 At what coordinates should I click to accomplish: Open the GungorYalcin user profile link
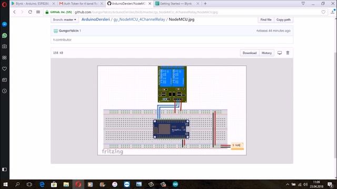pos(68,30)
